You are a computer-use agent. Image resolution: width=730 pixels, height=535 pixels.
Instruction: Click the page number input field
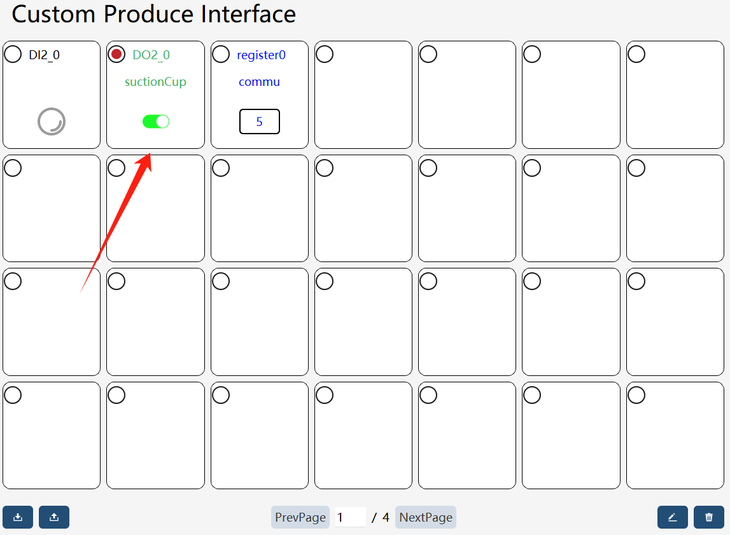pyautogui.click(x=350, y=517)
